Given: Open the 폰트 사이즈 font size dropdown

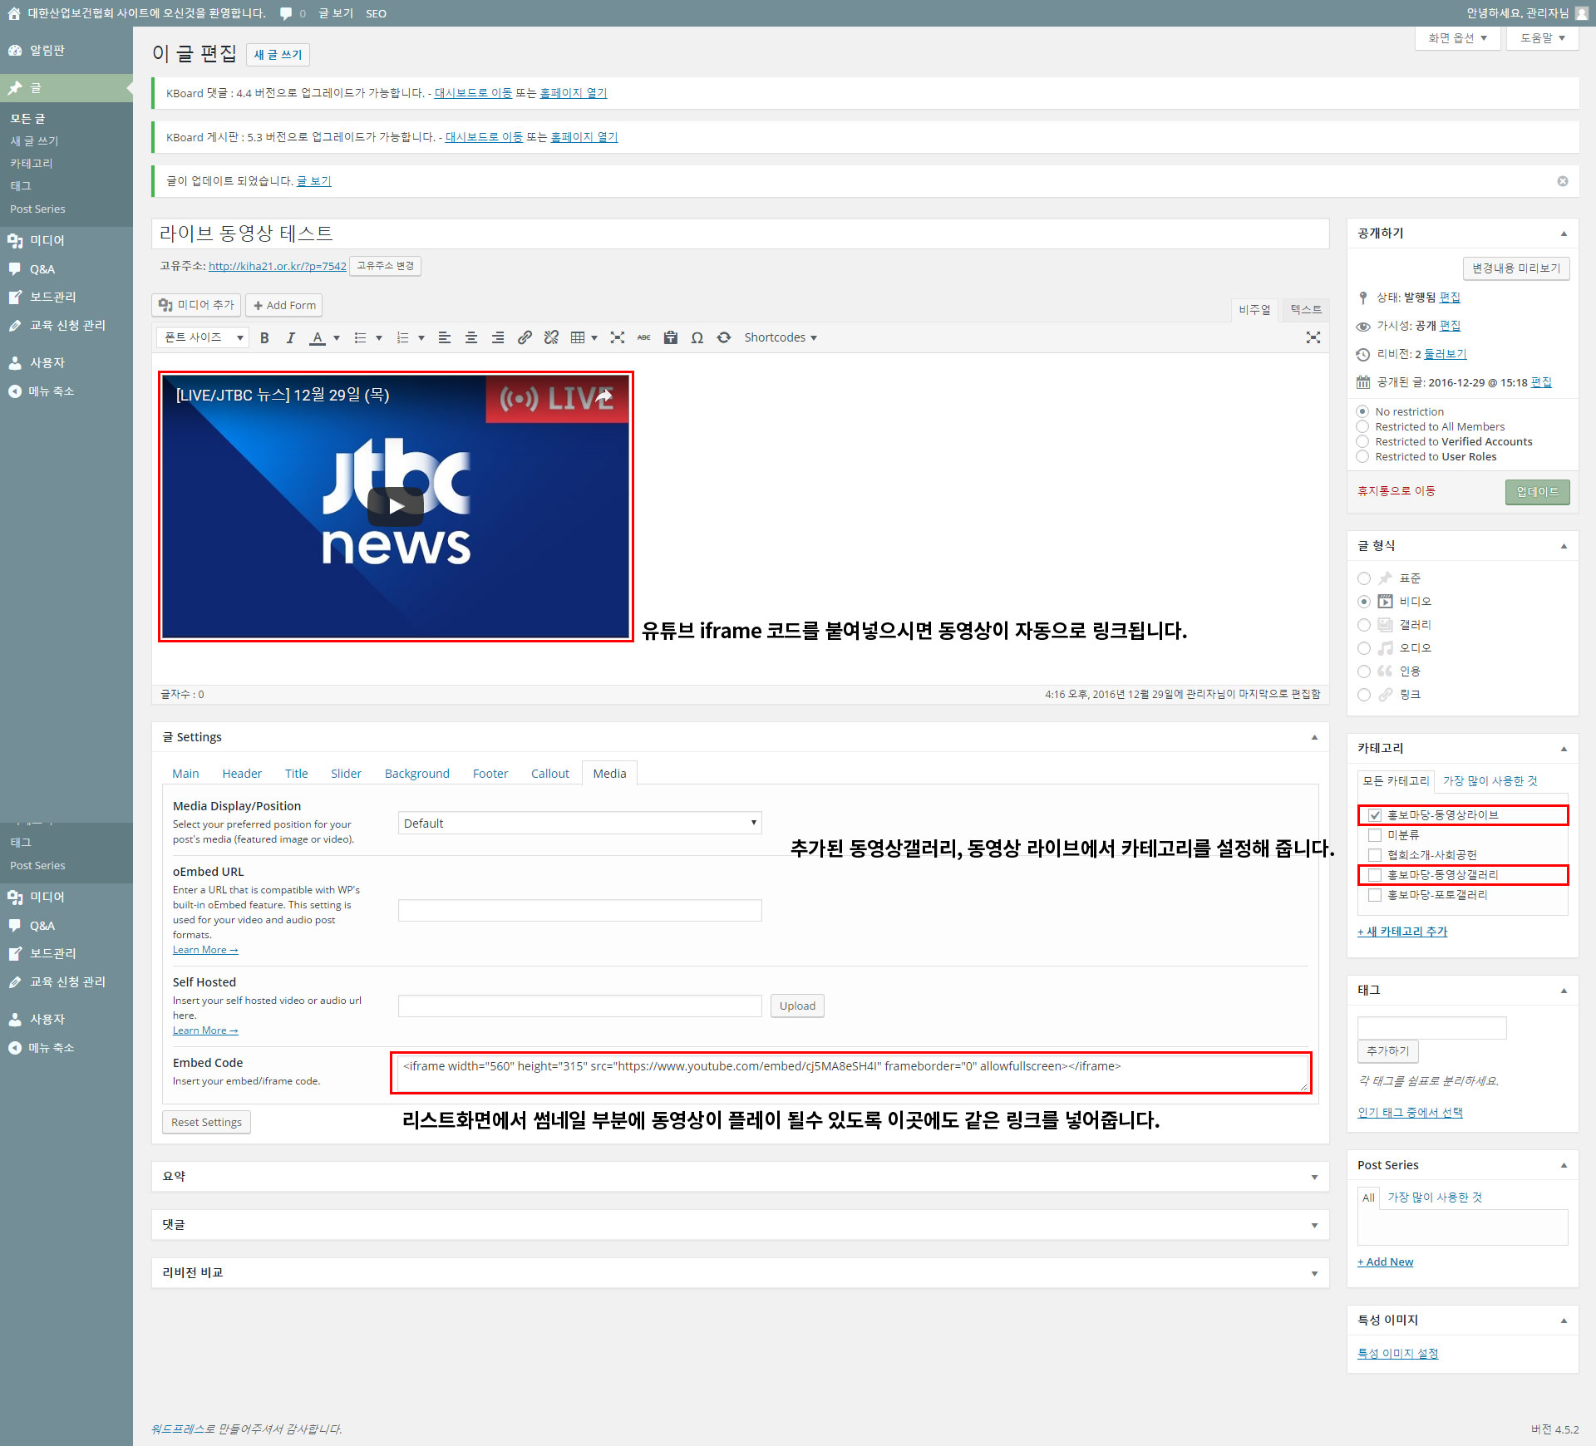Looking at the screenshot, I should 203,337.
